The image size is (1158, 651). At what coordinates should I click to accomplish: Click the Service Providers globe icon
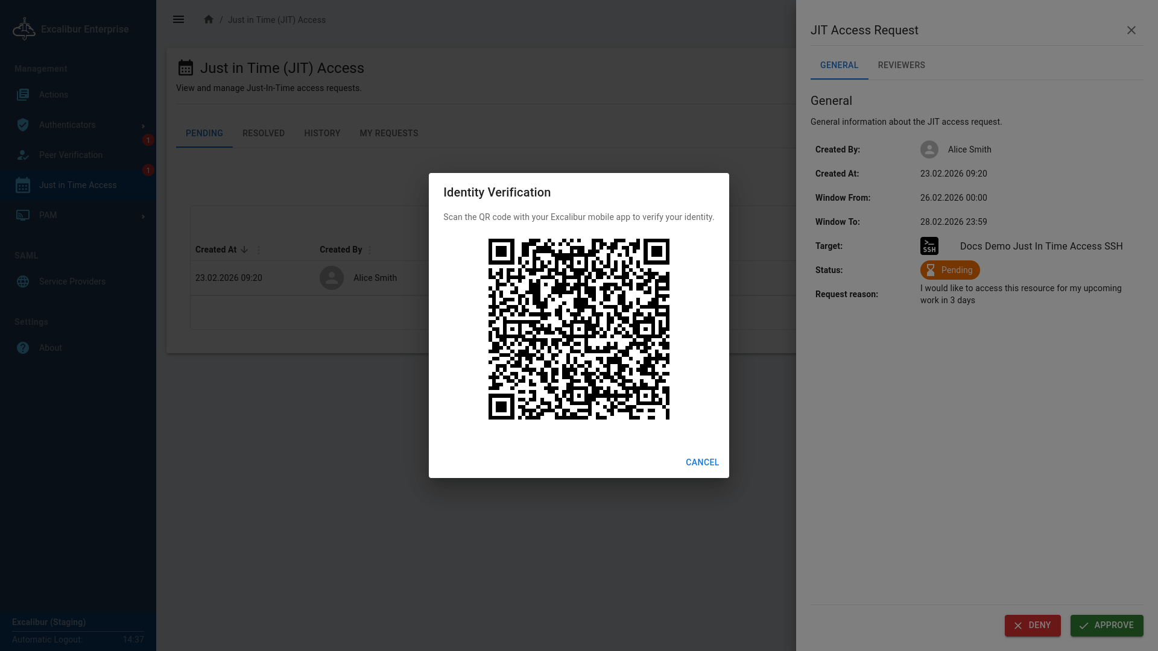[23, 281]
